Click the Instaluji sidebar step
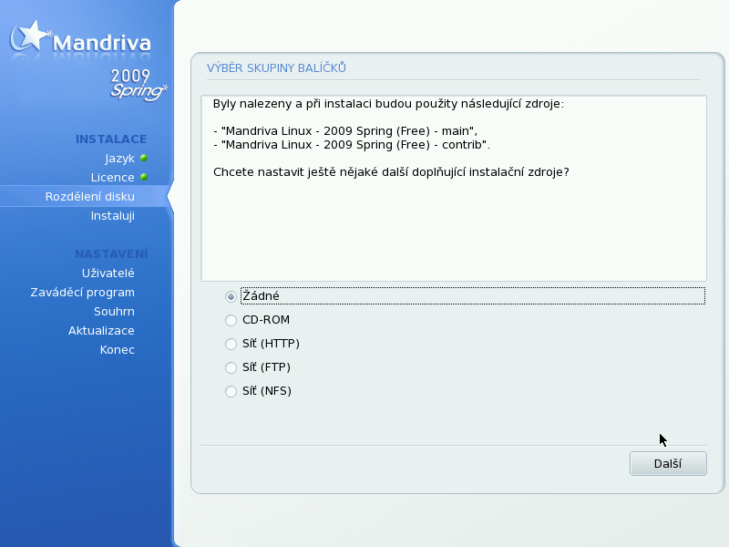Viewport: 729px width, 547px height. (112, 216)
